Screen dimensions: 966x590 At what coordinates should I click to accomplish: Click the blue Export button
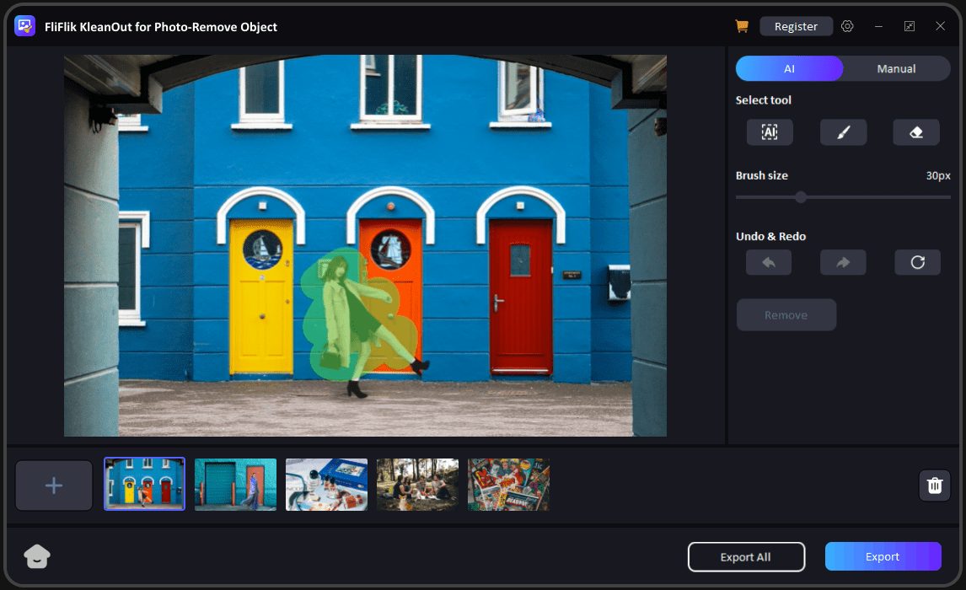(x=883, y=557)
